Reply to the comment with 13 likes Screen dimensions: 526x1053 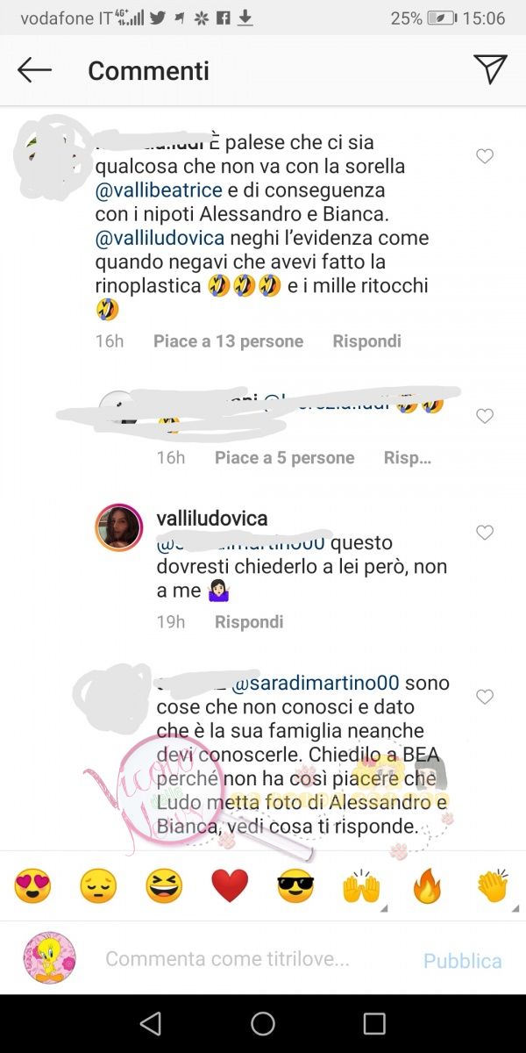[366, 341]
